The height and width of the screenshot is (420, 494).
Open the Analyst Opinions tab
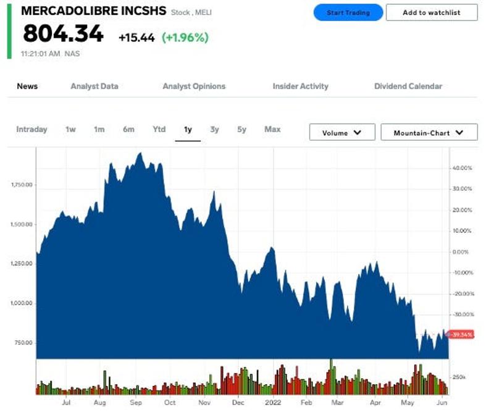click(194, 86)
